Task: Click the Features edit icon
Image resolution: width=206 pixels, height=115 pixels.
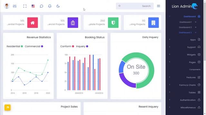Action: 199,77
